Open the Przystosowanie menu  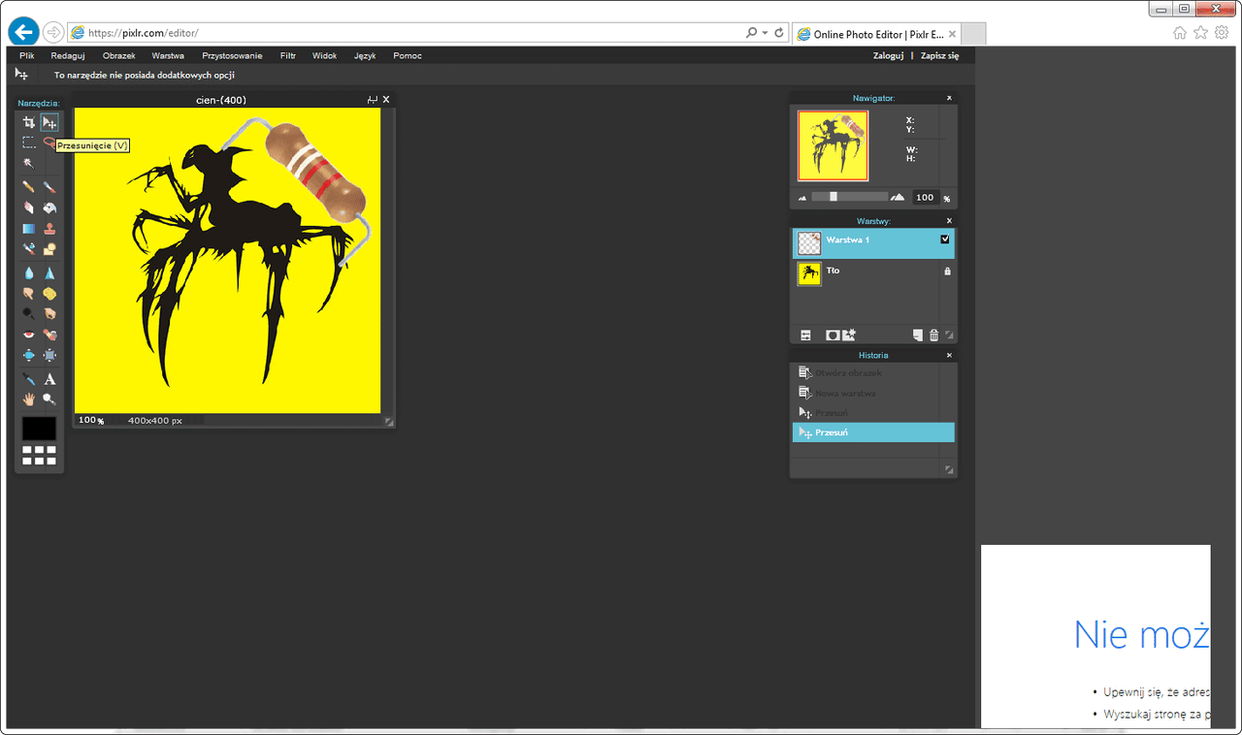point(232,55)
